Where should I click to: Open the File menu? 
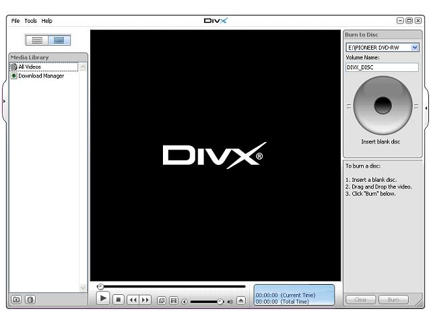[15, 21]
